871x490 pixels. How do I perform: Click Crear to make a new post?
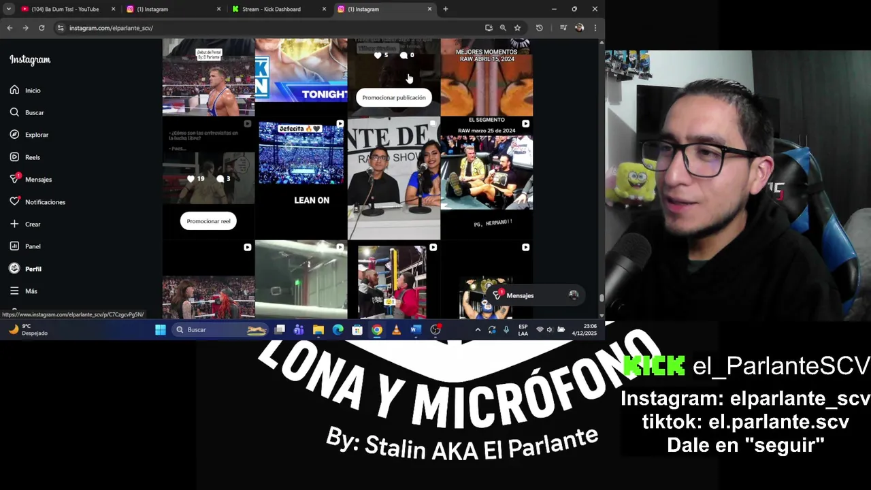(25, 224)
